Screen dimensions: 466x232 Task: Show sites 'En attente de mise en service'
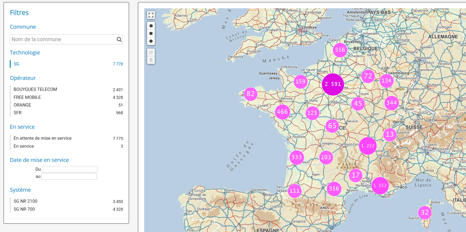click(42, 138)
